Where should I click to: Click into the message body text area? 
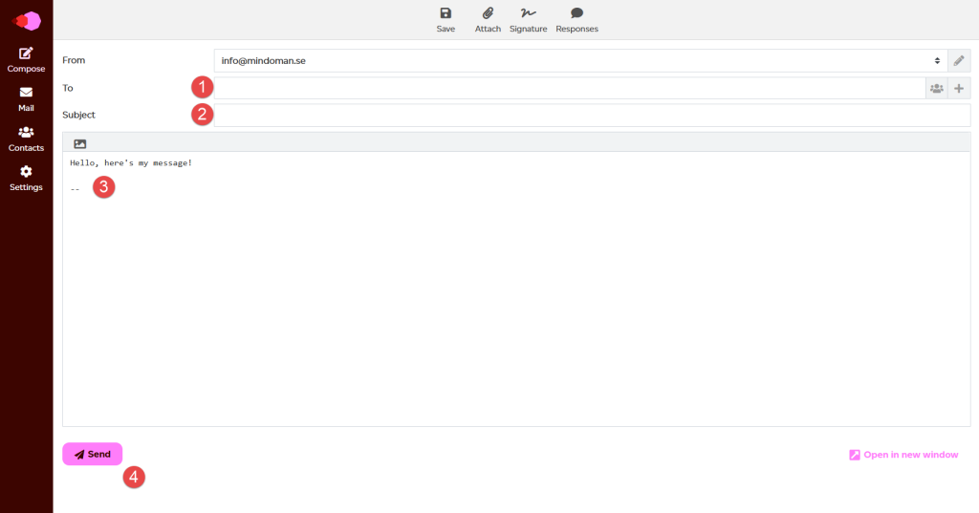click(x=516, y=289)
